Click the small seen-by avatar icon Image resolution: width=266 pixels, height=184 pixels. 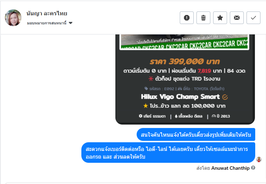tap(259, 159)
